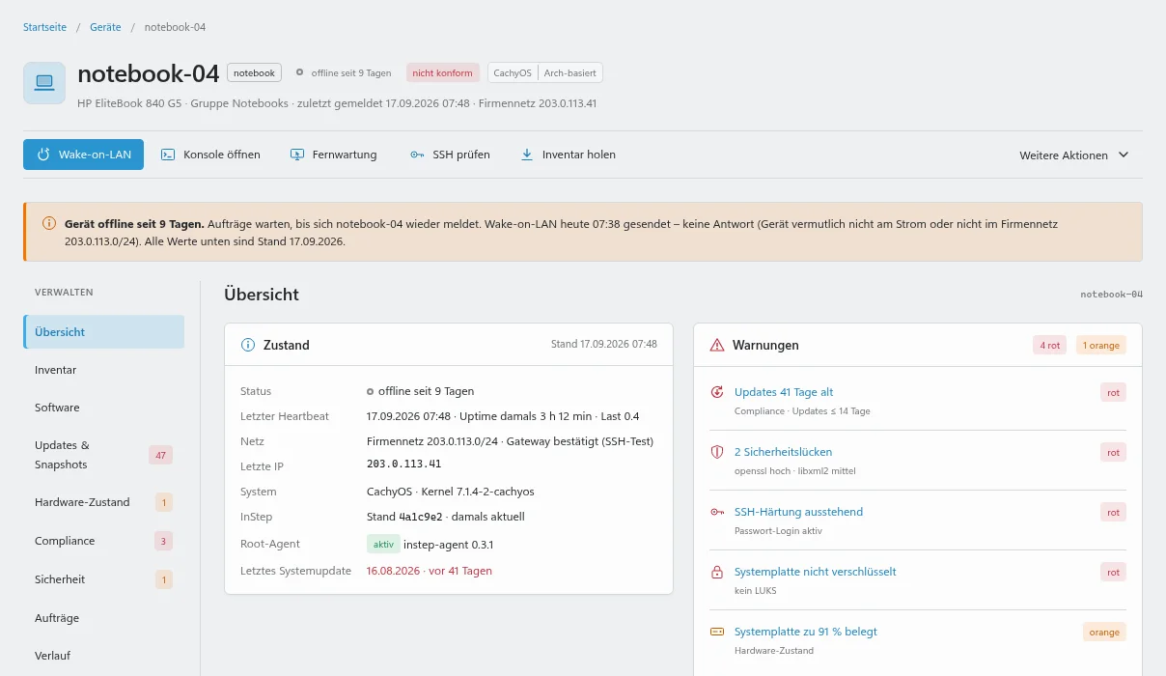Go to the Geräte breadcrumb link

click(105, 27)
